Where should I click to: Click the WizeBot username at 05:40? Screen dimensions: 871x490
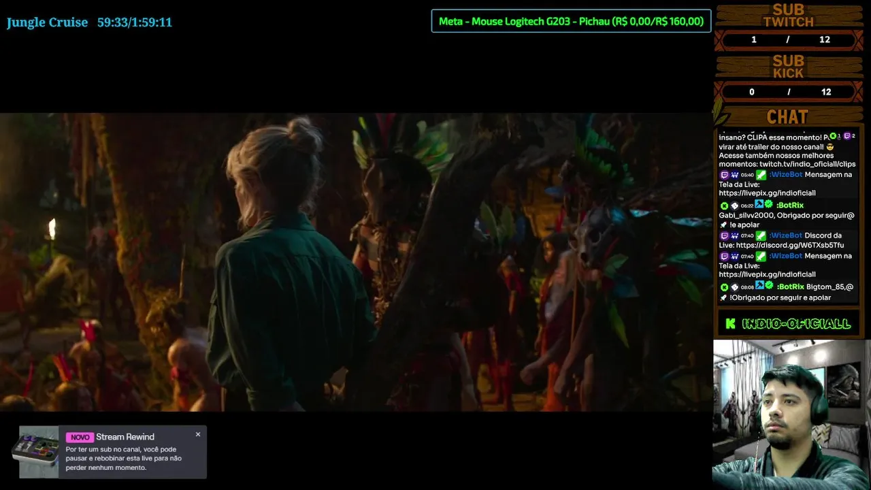786,175
